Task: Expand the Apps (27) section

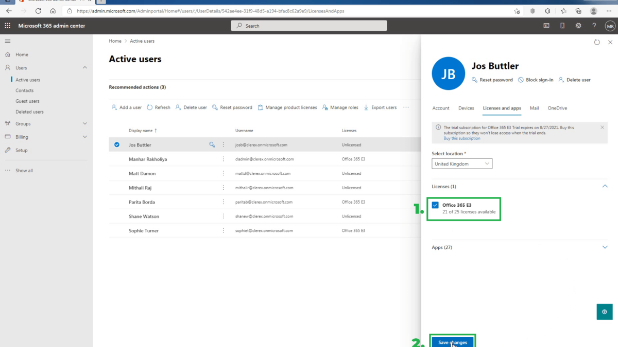Action: click(x=605, y=247)
